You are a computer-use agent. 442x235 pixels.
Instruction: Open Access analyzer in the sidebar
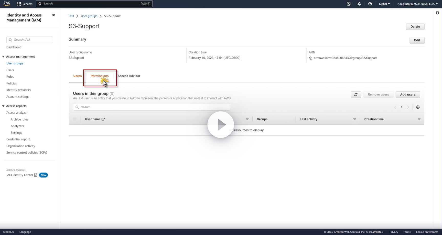17,113
